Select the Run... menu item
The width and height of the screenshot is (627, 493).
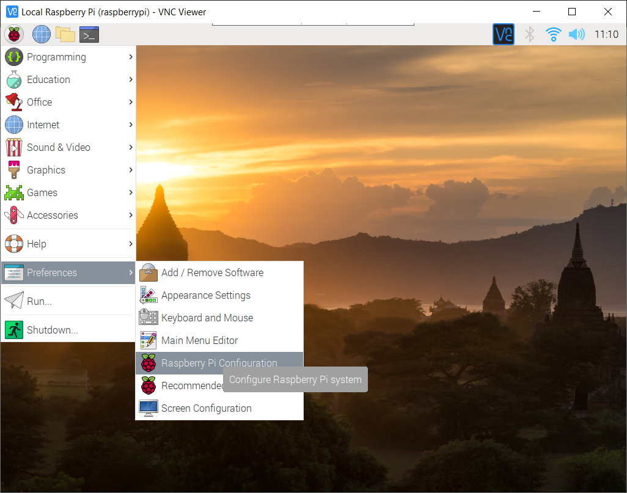(x=68, y=301)
